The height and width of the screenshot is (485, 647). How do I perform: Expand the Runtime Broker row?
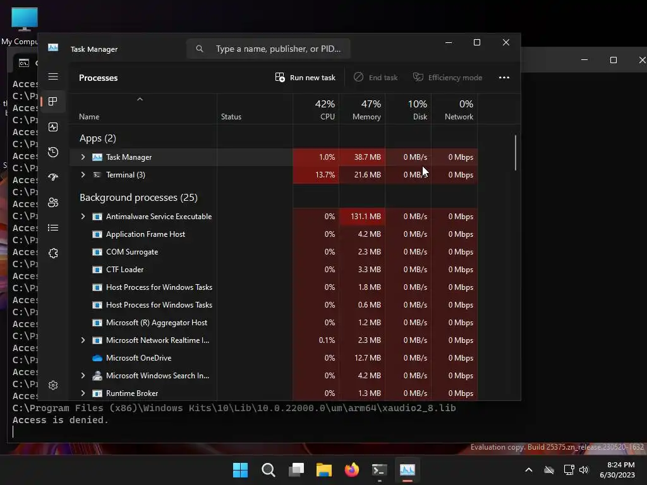pos(83,393)
